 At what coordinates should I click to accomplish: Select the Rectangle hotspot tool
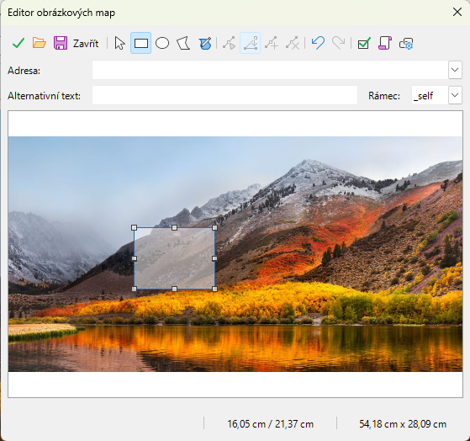pos(141,43)
